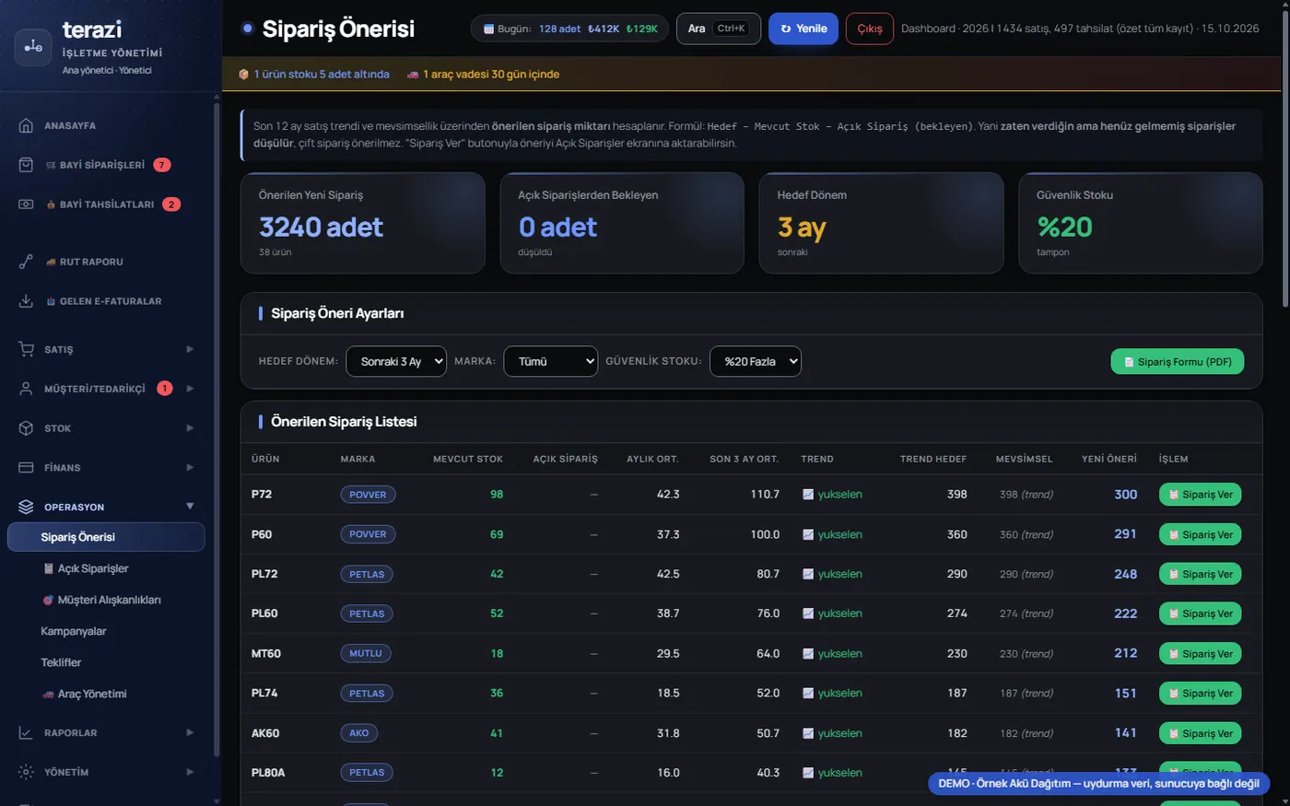Click the POVVER brand tag in P60 row
This screenshot has width=1290, height=806.
point(368,534)
